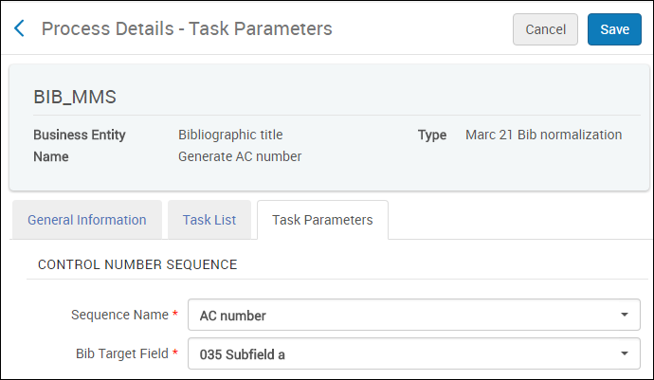Screen dimensions: 654x380
Task: Click the Type label in summary panel
Action: [432, 136]
